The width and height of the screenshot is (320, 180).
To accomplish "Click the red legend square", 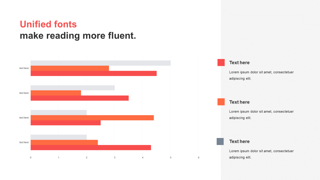I will (221, 62).
